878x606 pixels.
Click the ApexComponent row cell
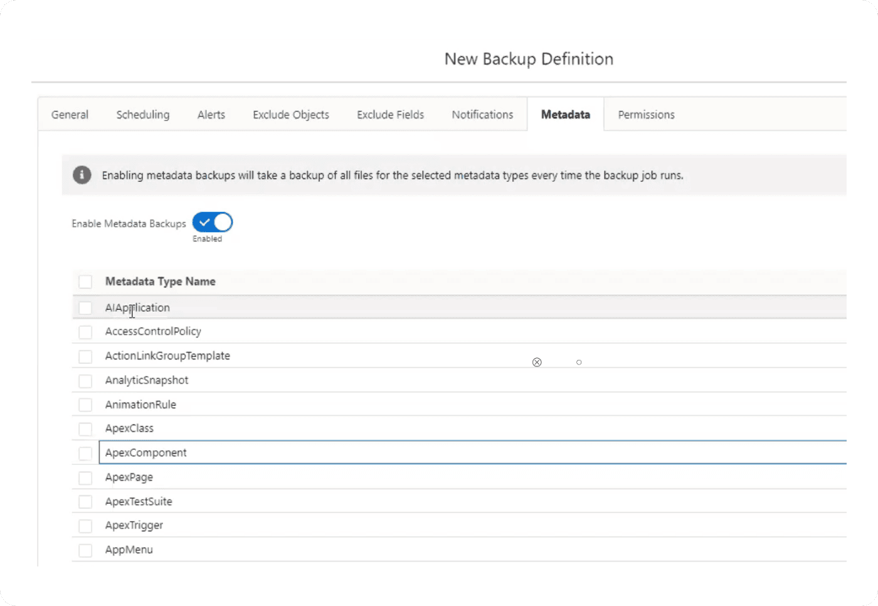coord(146,453)
